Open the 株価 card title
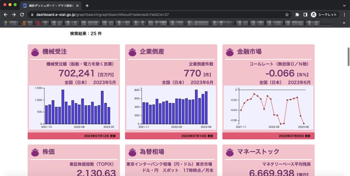 (x=48, y=152)
